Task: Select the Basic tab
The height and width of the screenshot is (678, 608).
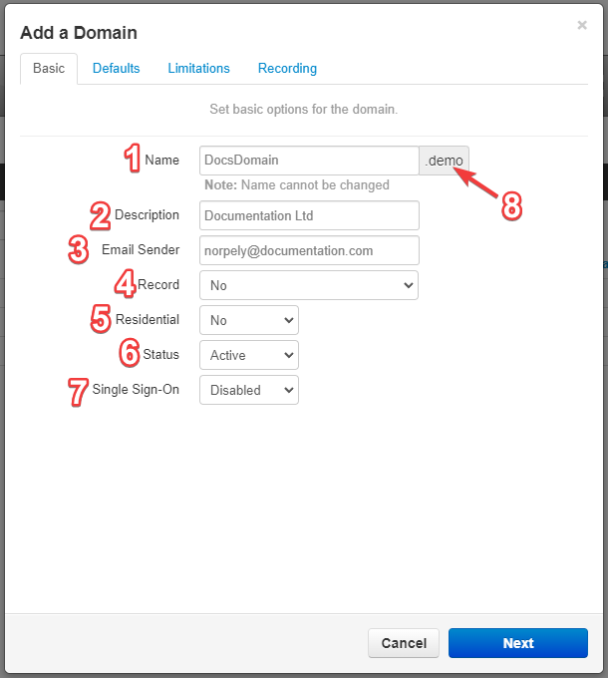Action: pos(49,69)
